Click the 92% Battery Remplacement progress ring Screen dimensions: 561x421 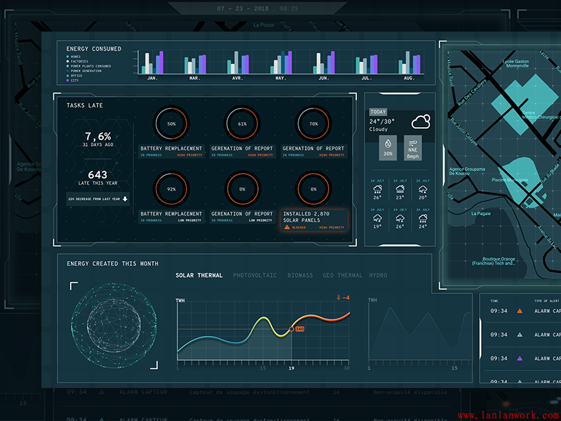tap(171, 189)
